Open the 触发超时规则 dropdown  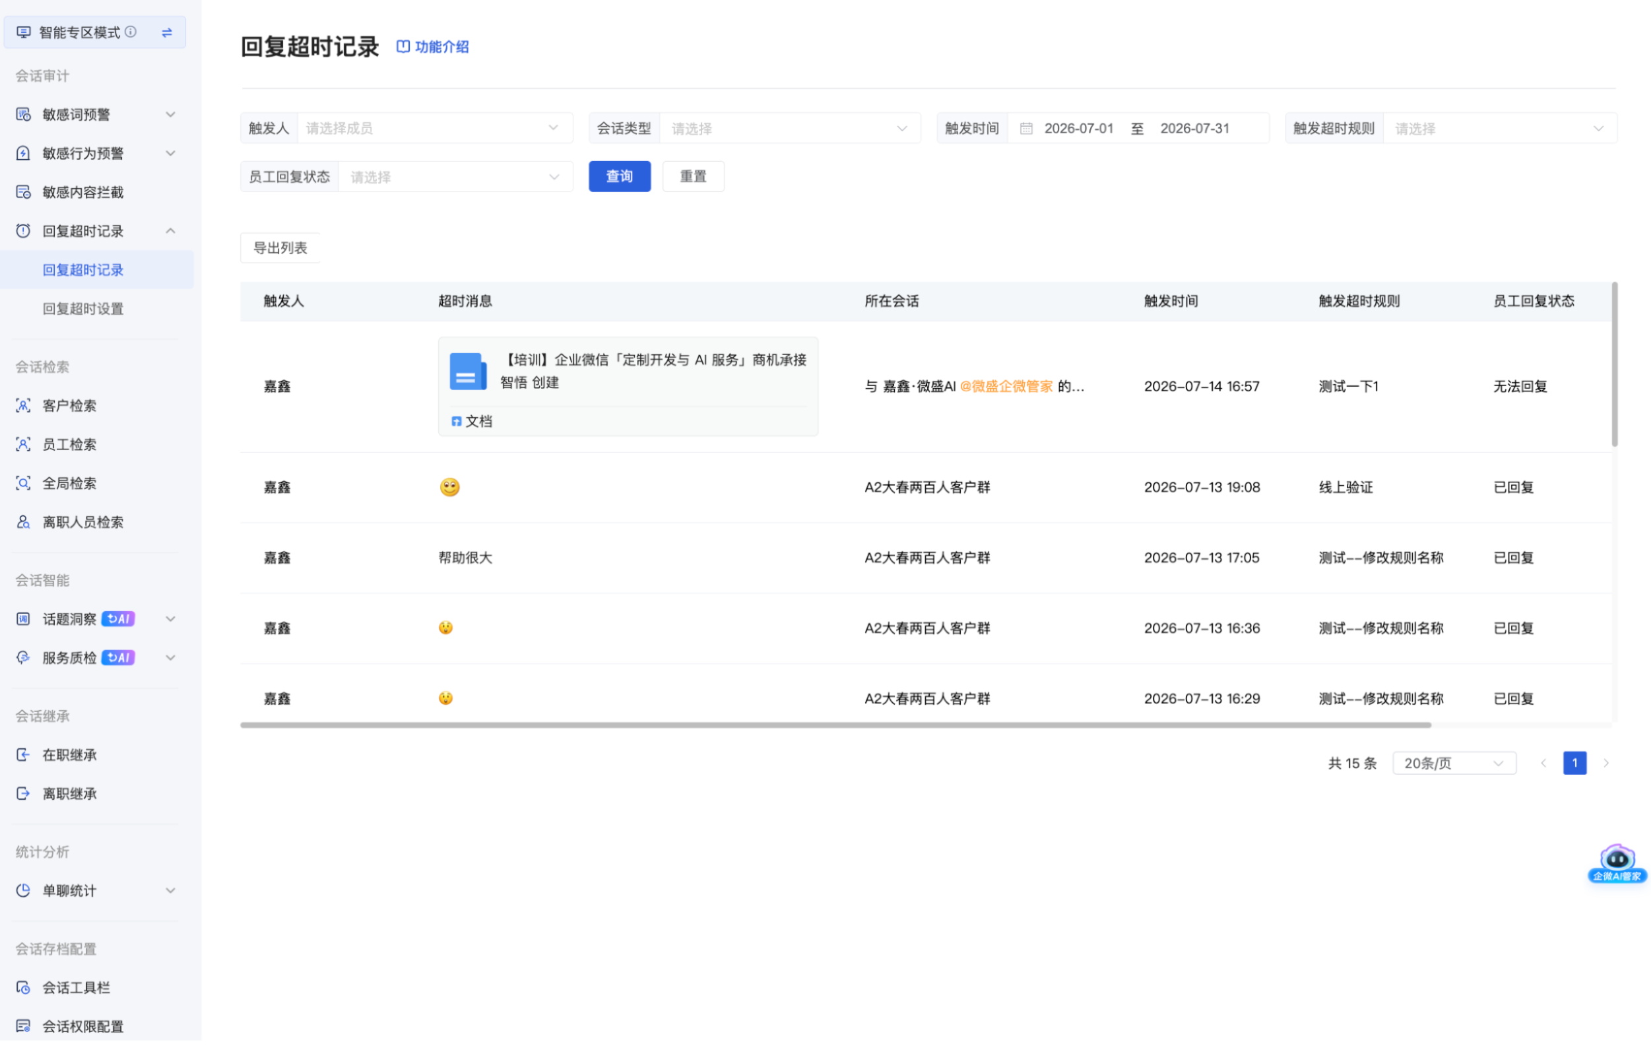click(x=1500, y=128)
